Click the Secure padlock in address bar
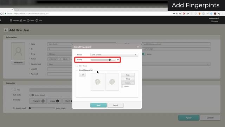 6,13
